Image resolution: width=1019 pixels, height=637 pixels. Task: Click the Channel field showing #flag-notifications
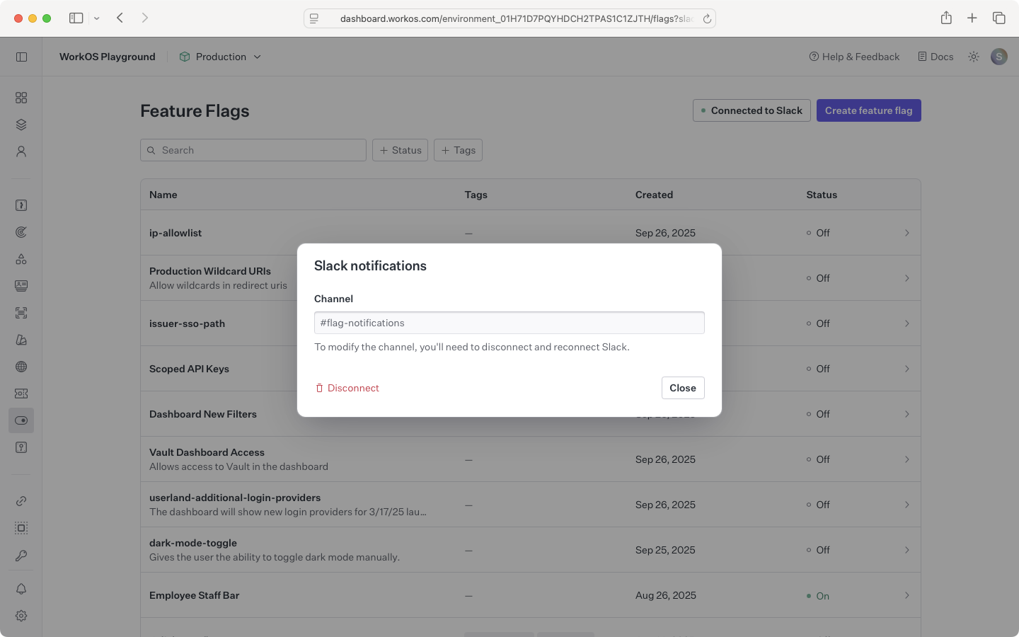click(509, 323)
